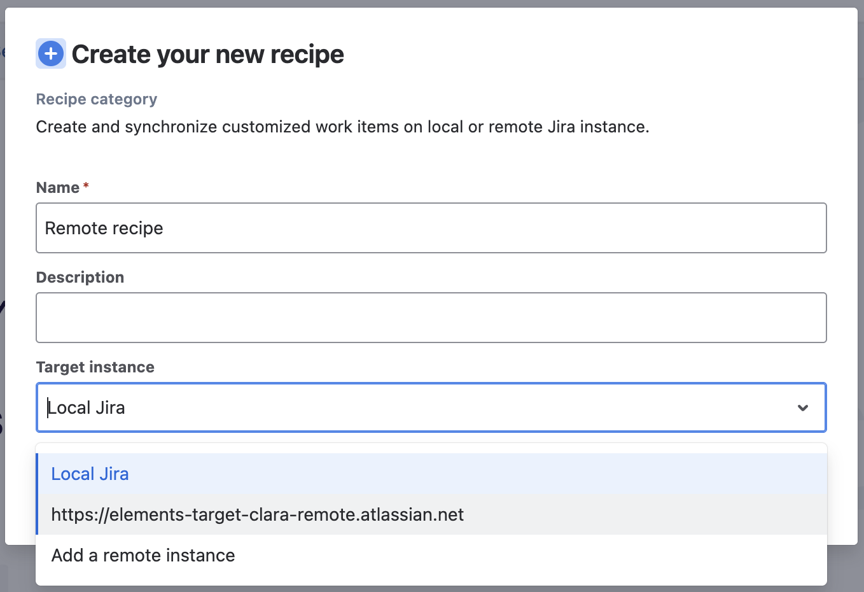Click the Target instance label

coord(95,367)
